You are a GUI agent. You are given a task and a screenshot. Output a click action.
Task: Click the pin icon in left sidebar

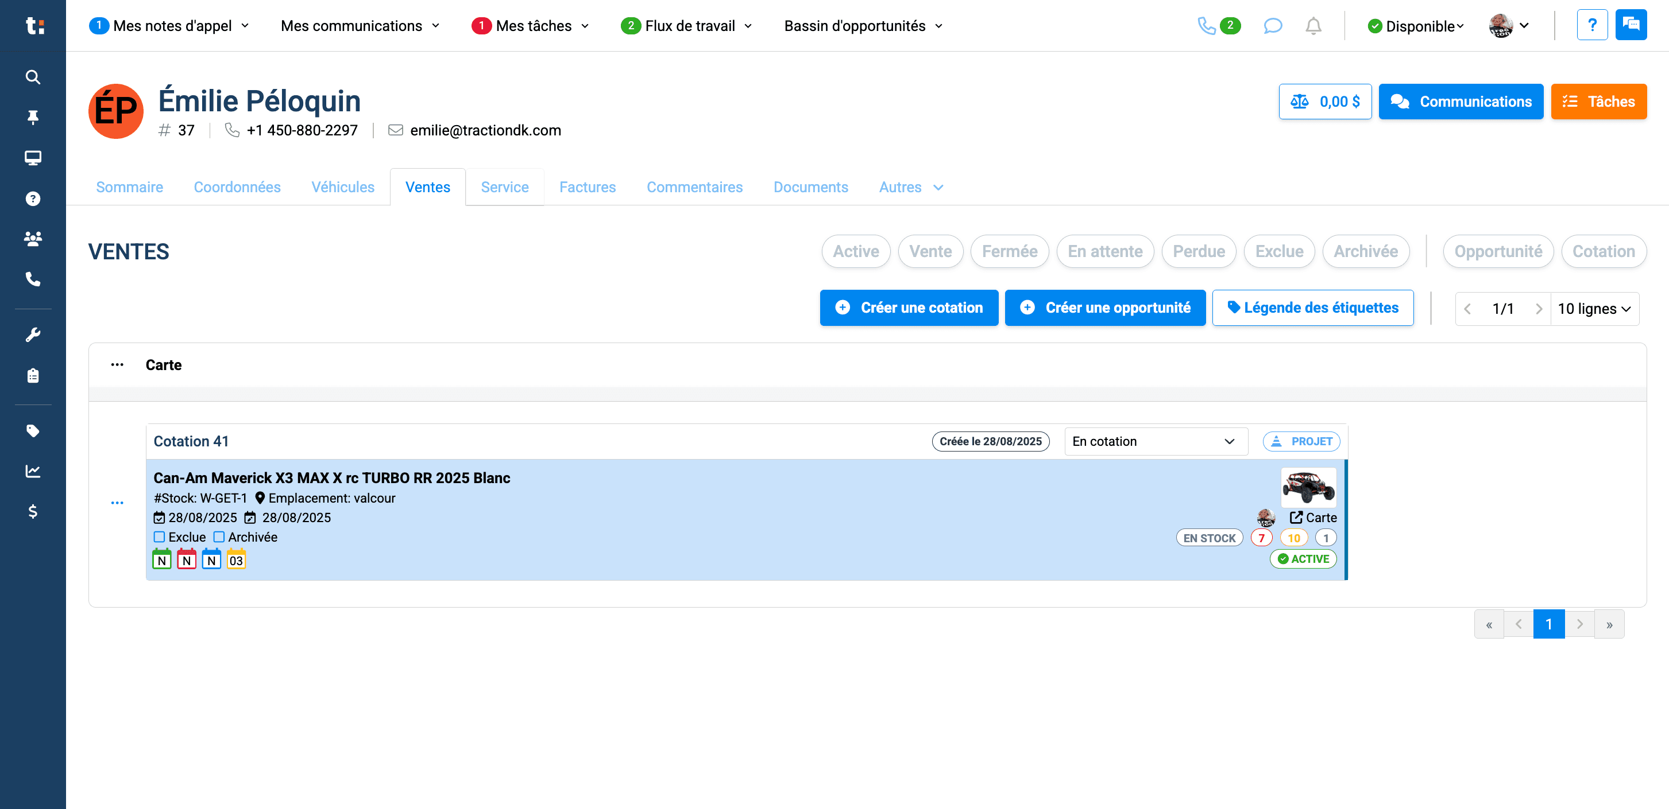32,117
